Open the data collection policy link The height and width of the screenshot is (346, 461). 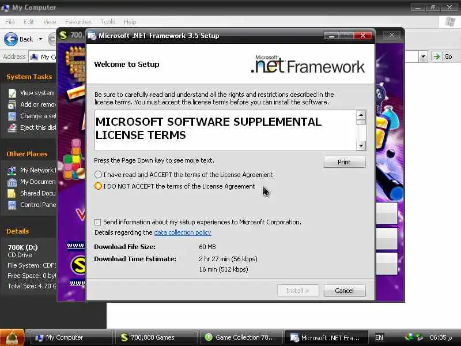tap(183, 232)
